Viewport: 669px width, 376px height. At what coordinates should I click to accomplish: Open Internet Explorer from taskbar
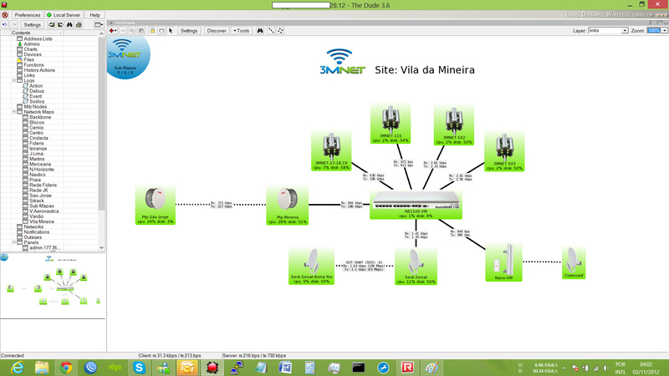pyautogui.click(x=18, y=368)
